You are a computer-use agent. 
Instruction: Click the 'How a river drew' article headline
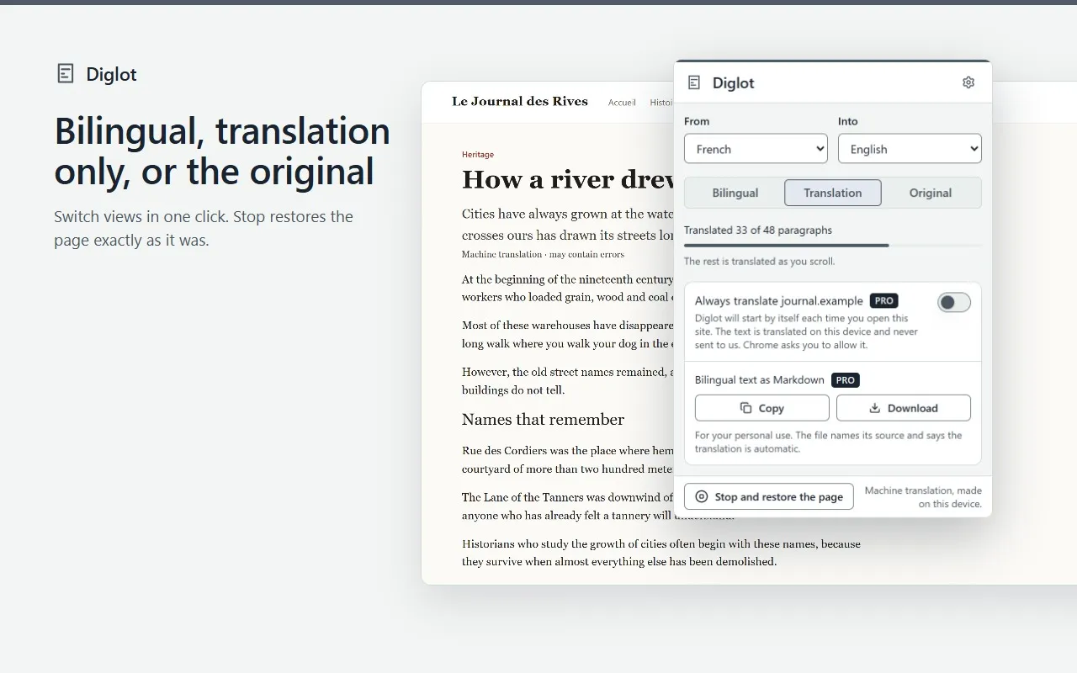568,179
